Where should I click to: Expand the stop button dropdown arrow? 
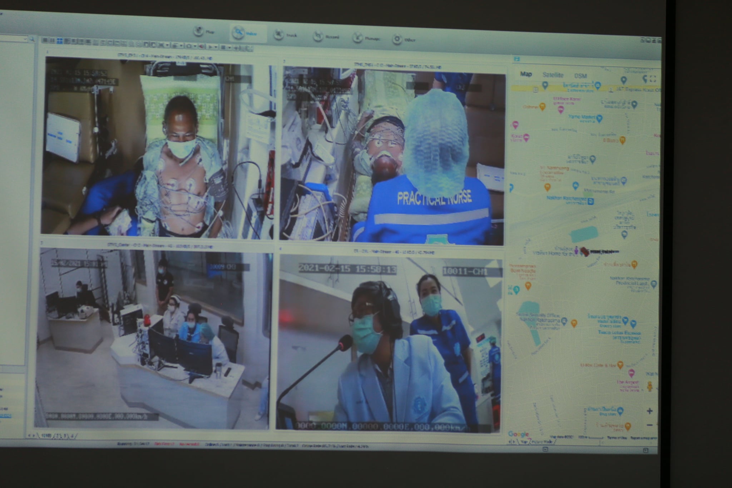pyautogui.click(x=229, y=47)
